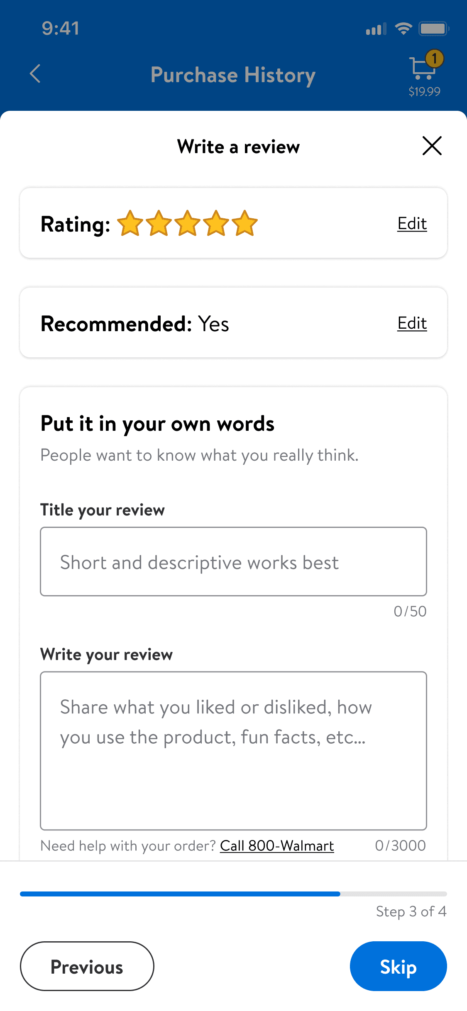The width and height of the screenshot is (467, 1011).
Task: Tap the Purchase History header title
Action: [x=233, y=75]
